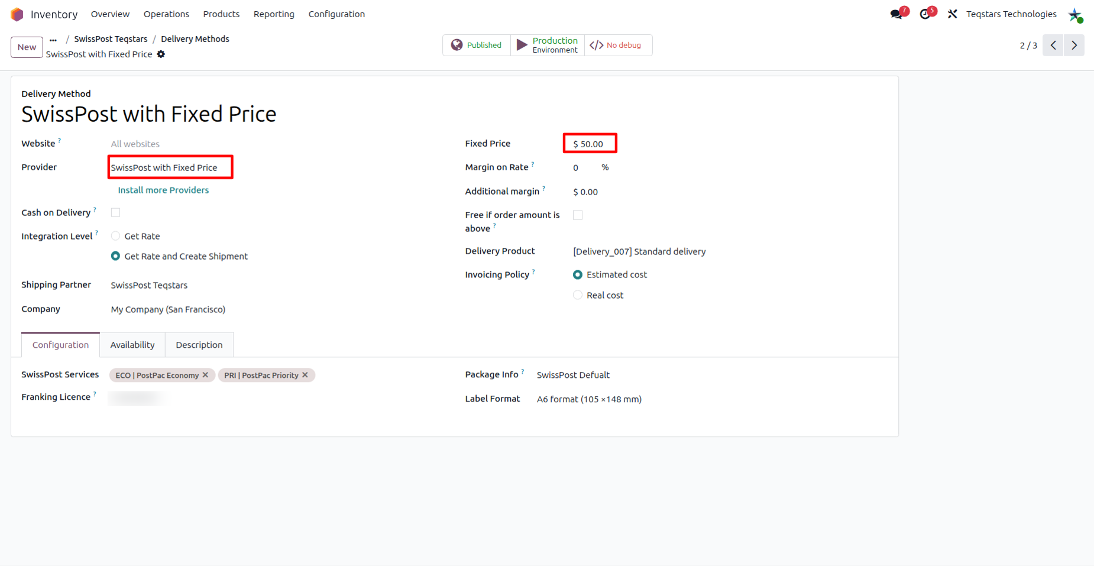Click the Odoo Inventory app logo

(x=17, y=14)
